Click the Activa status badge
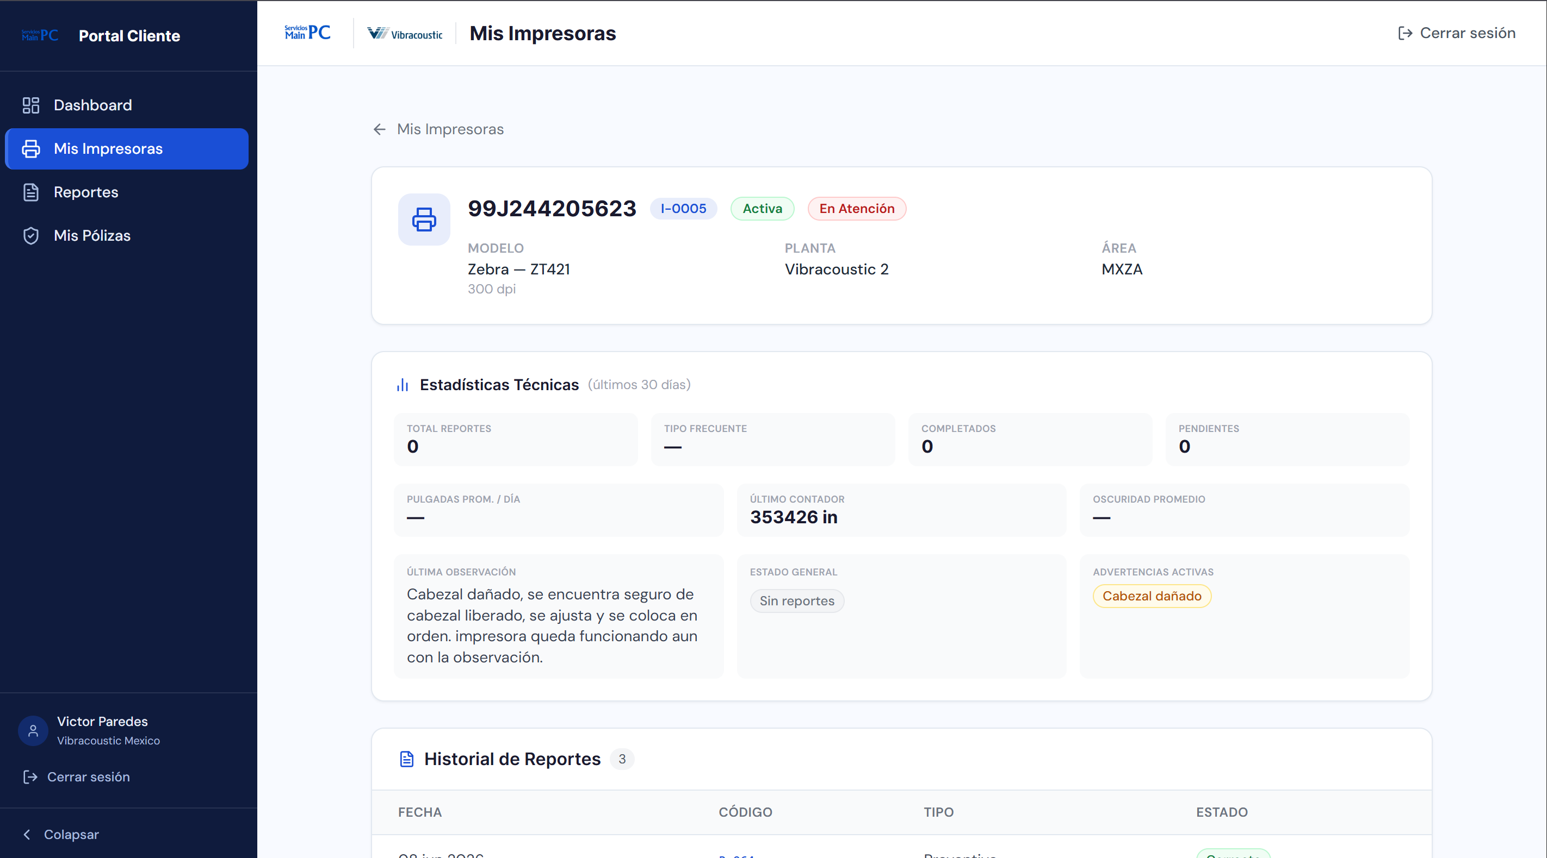This screenshot has width=1547, height=858. [762, 209]
